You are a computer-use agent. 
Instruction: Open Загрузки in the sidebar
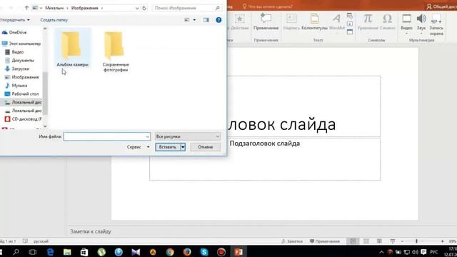click(x=17, y=69)
